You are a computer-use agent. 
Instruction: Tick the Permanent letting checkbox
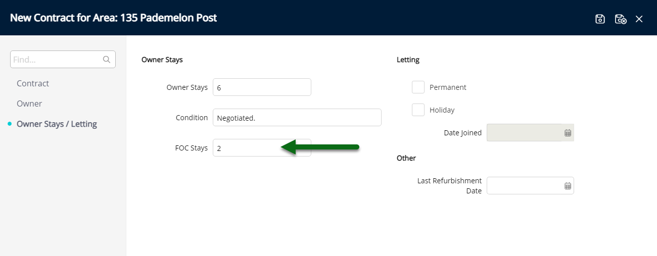[x=418, y=87]
